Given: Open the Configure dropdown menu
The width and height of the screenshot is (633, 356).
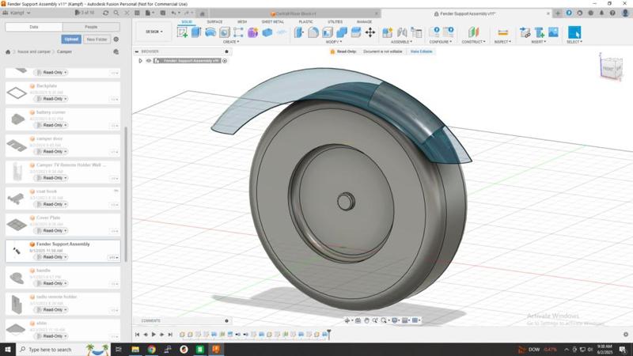Looking at the screenshot, I should [441, 42].
